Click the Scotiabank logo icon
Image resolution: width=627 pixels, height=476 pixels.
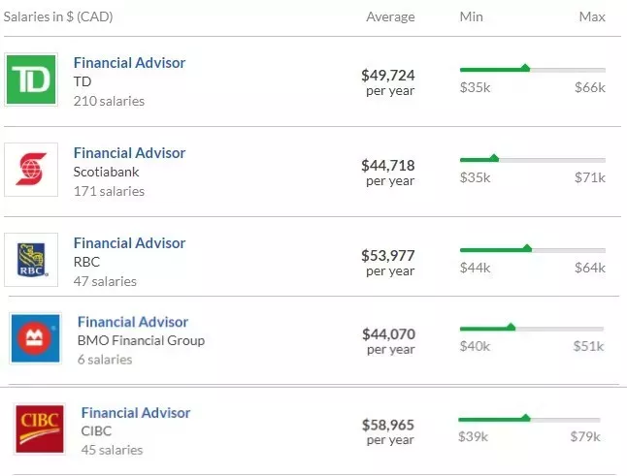pos(31,170)
